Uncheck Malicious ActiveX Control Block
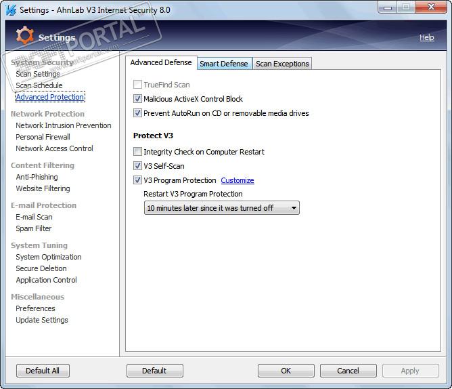The image size is (452, 389). pos(137,99)
